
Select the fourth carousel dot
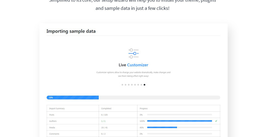pos(132,85)
